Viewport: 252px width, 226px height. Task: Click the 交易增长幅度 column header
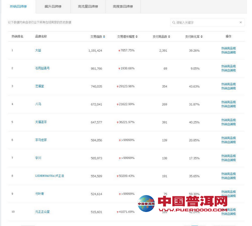(x=126, y=37)
